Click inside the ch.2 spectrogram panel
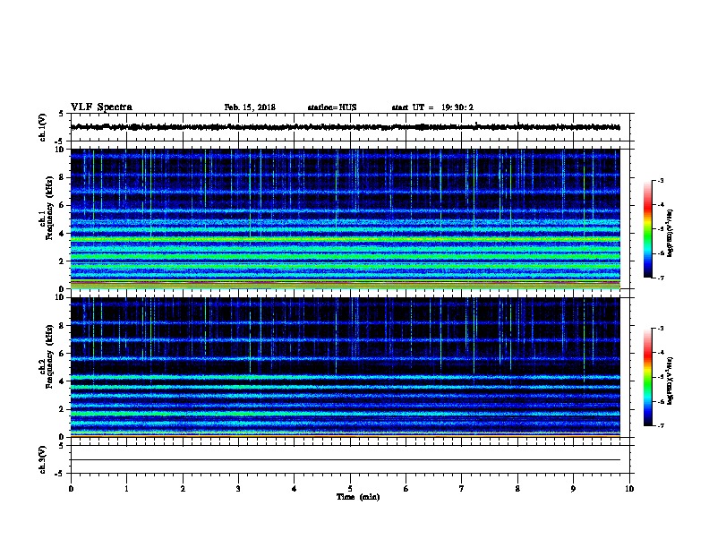Screen dimensions: 709x548 point(346,367)
